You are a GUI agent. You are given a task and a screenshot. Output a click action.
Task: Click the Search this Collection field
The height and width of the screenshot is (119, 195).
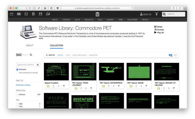pyautogui.click(x=26, y=65)
